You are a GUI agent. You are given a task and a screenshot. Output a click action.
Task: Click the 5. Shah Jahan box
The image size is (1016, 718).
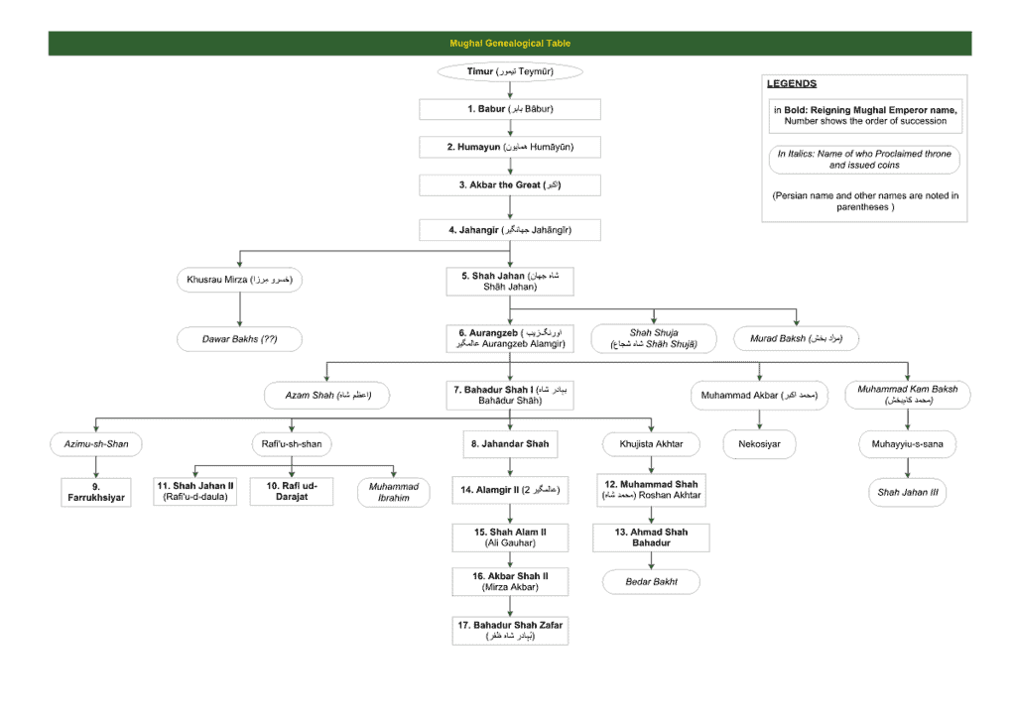510,281
